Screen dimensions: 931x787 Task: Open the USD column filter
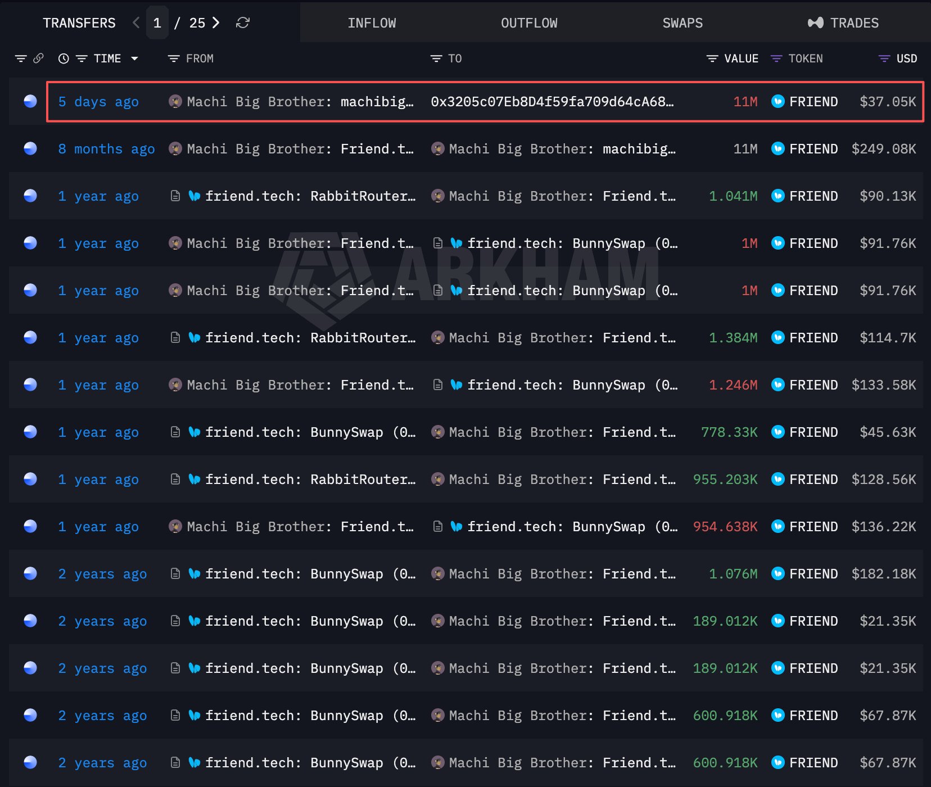[884, 58]
